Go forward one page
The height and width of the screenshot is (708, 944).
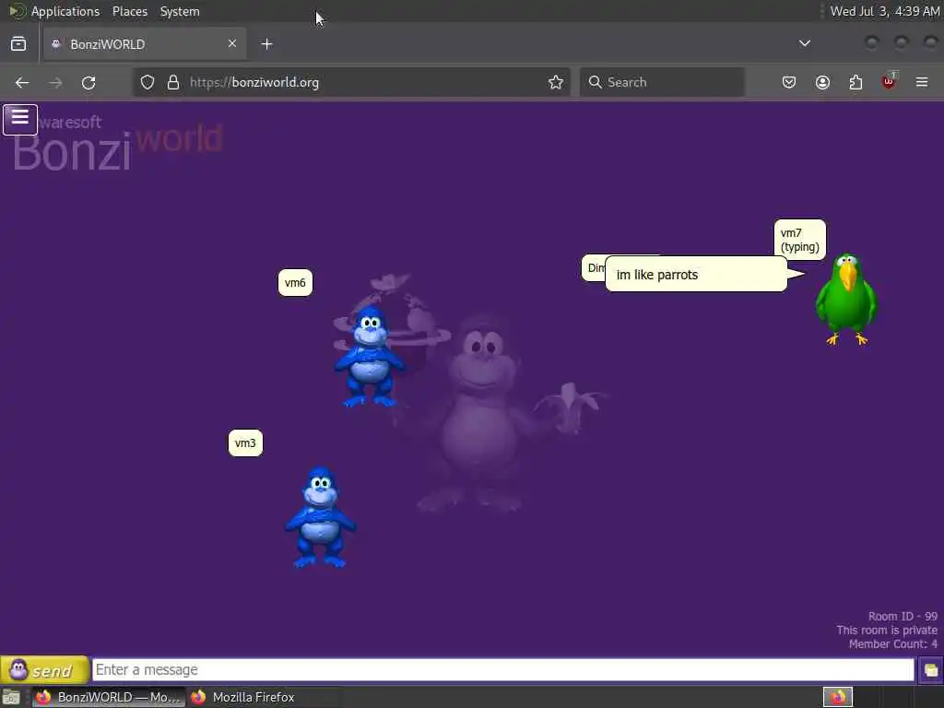tap(55, 82)
